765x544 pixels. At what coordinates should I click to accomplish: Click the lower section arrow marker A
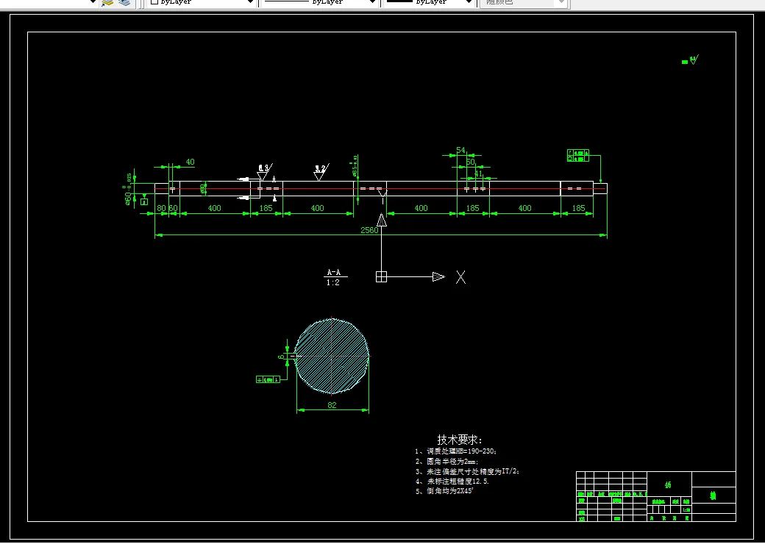pos(274,198)
